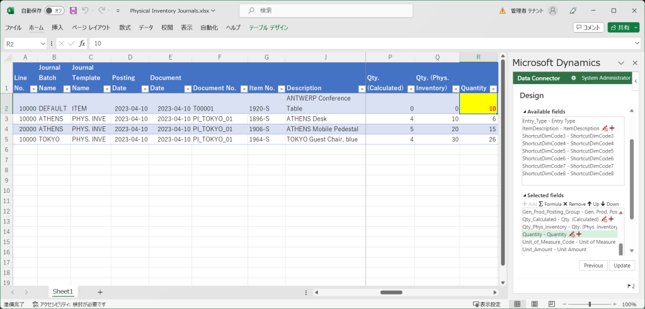Collapse the Selected fields section
The width and height of the screenshot is (645, 309).
pos(524,195)
